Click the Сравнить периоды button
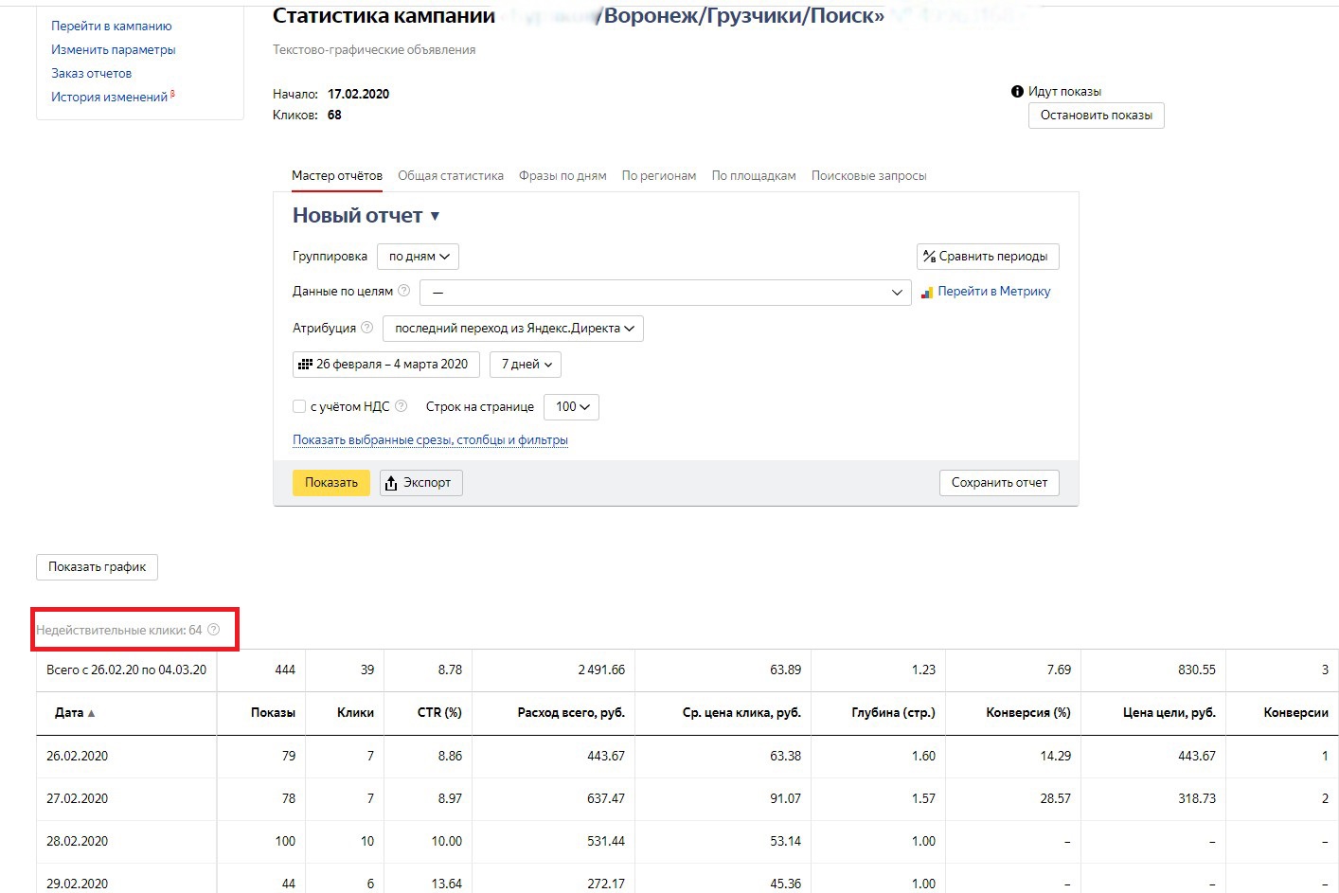1339x893 pixels. coord(988,257)
